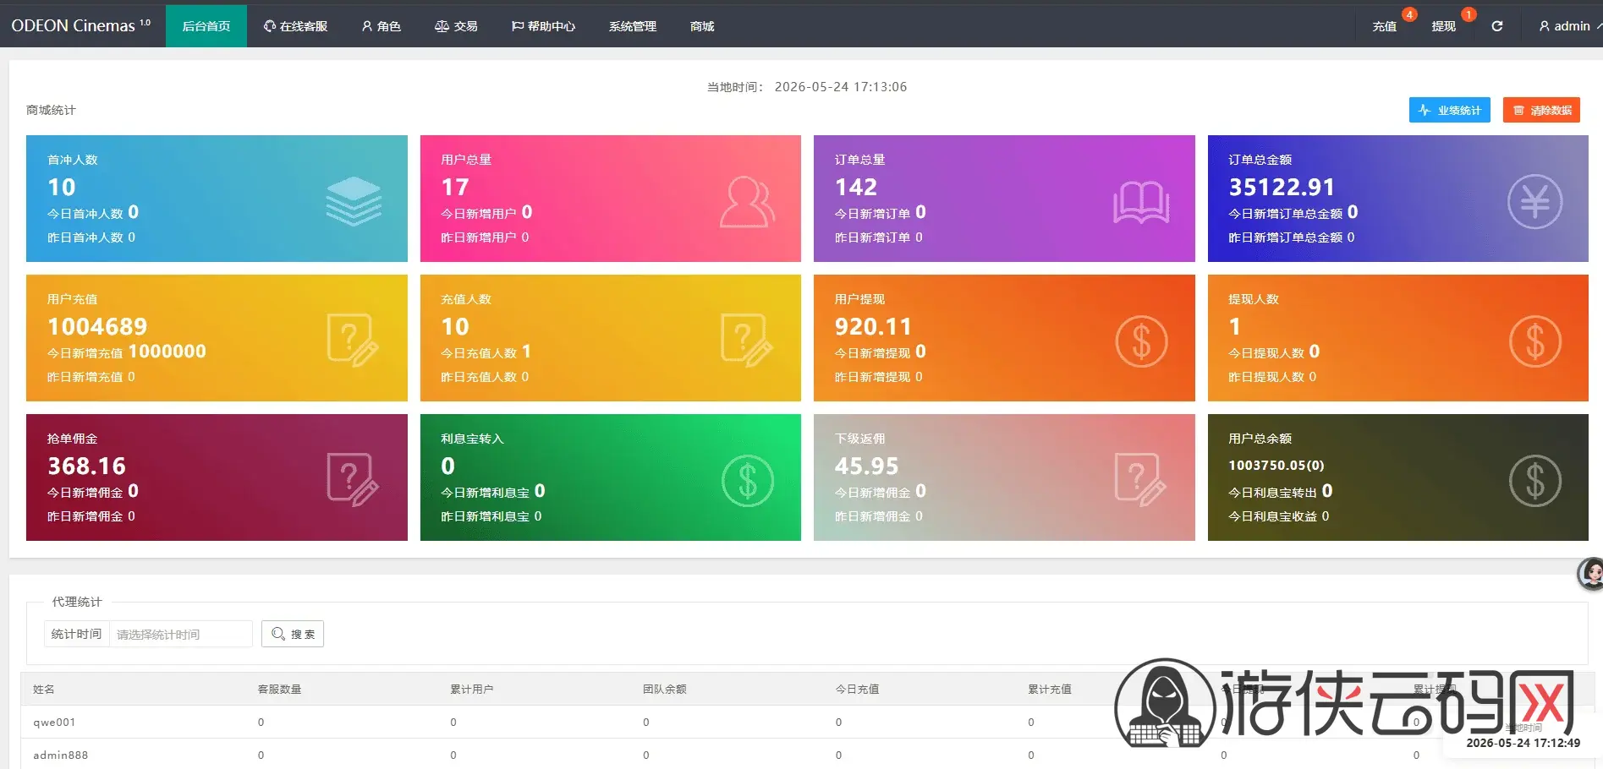Open the 提现 notifications with badge 1
Viewport: 1603px width, 769px height.
click(1444, 26)
